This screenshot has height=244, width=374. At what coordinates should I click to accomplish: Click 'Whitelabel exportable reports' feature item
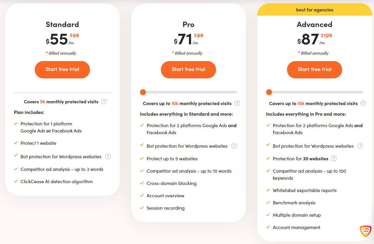point(304,190)
